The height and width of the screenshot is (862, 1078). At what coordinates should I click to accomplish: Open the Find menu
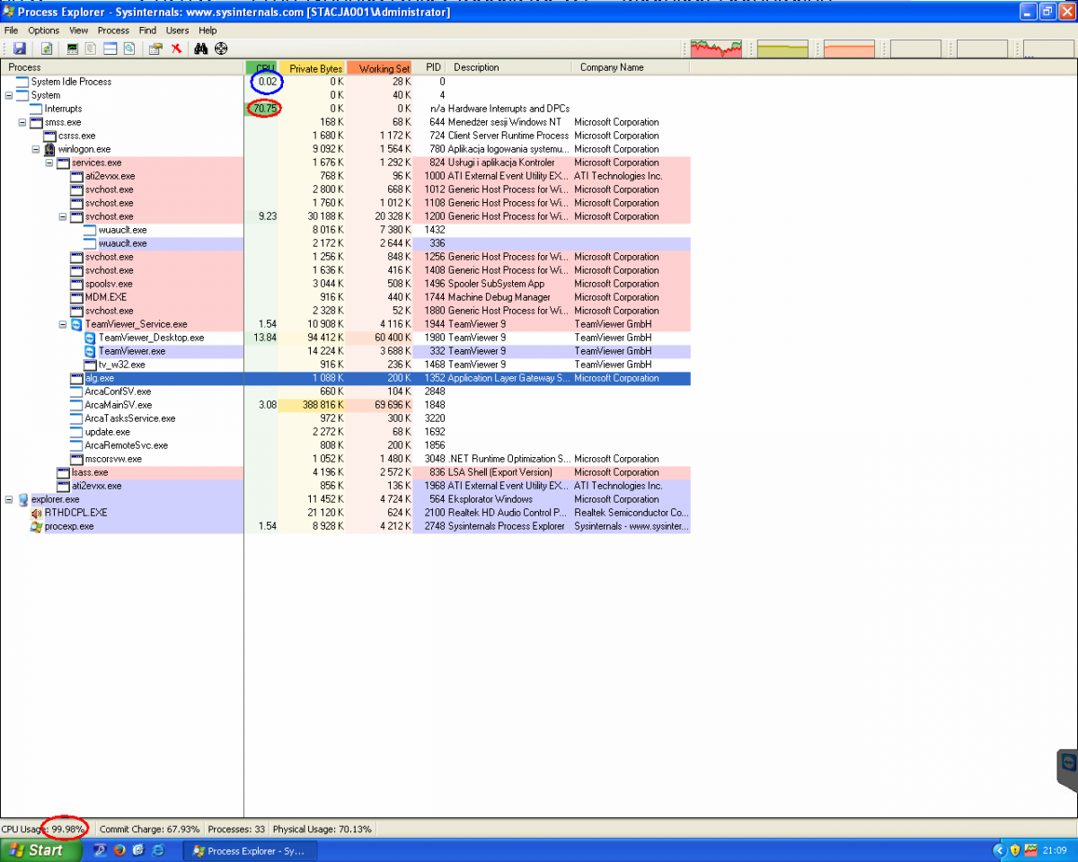(147, 31)
